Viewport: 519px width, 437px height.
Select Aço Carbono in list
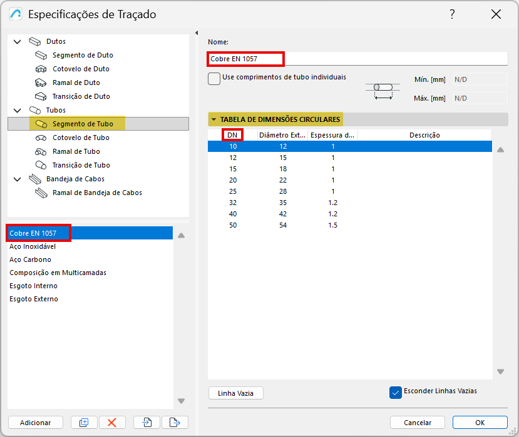pyautogui.click(x=90, y=259)
